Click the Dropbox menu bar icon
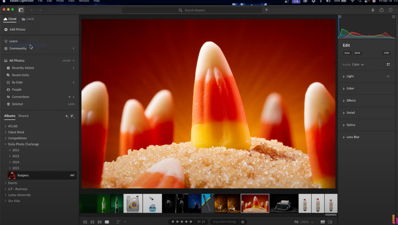Viewport: 398px width, 225px height. 313,1
